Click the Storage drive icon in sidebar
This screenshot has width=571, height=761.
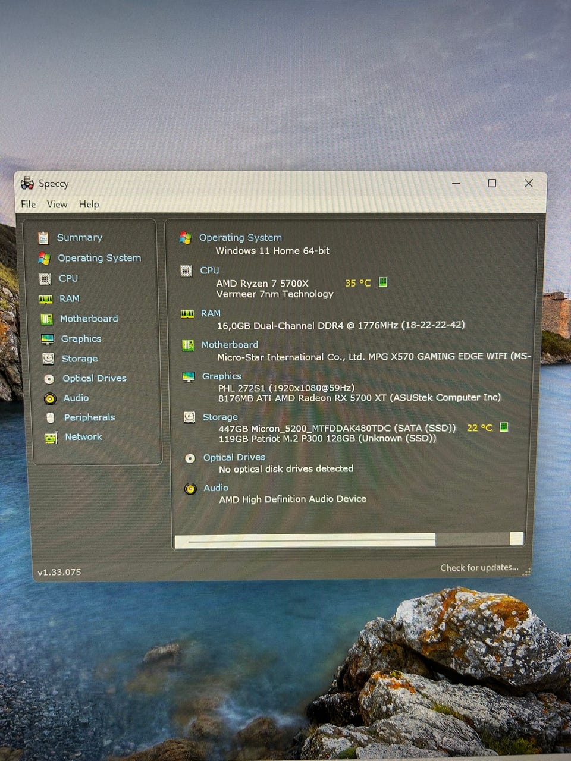pos(48,359)
